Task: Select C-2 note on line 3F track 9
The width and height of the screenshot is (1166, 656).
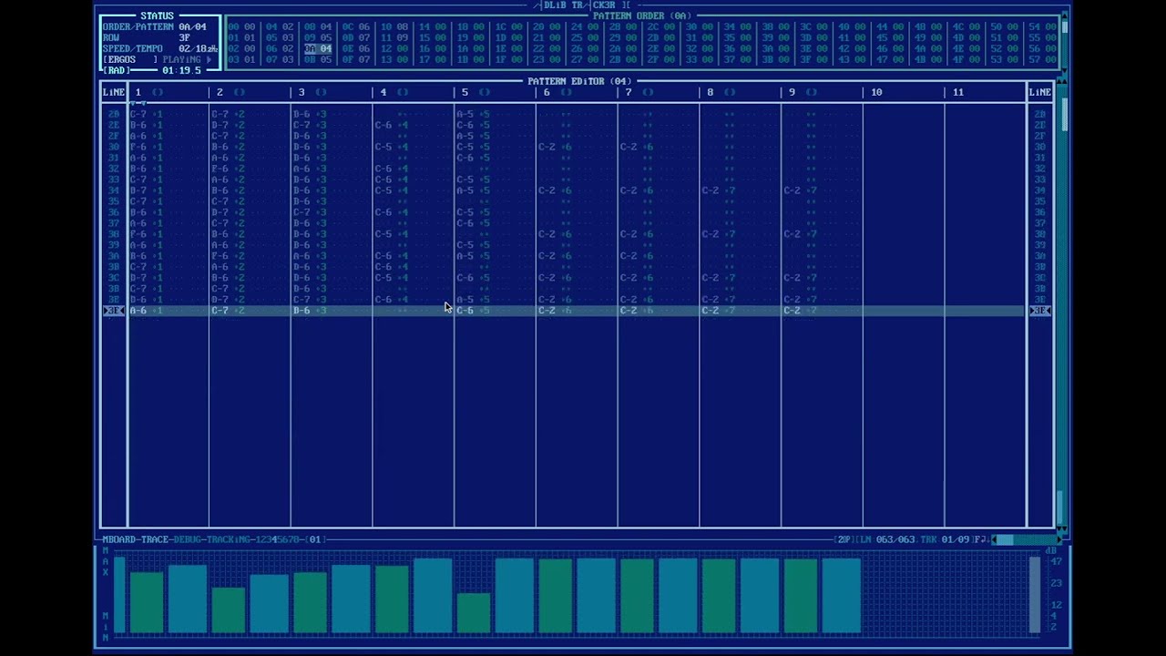Action: 793,311
